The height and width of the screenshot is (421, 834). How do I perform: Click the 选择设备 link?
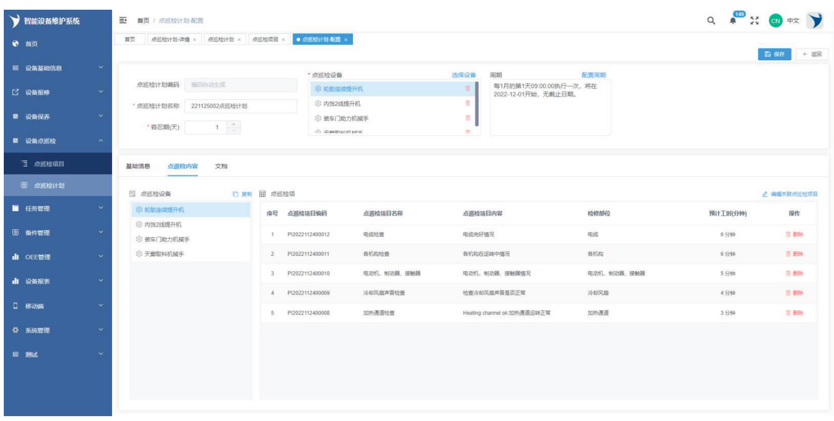[x=463, y=75]
